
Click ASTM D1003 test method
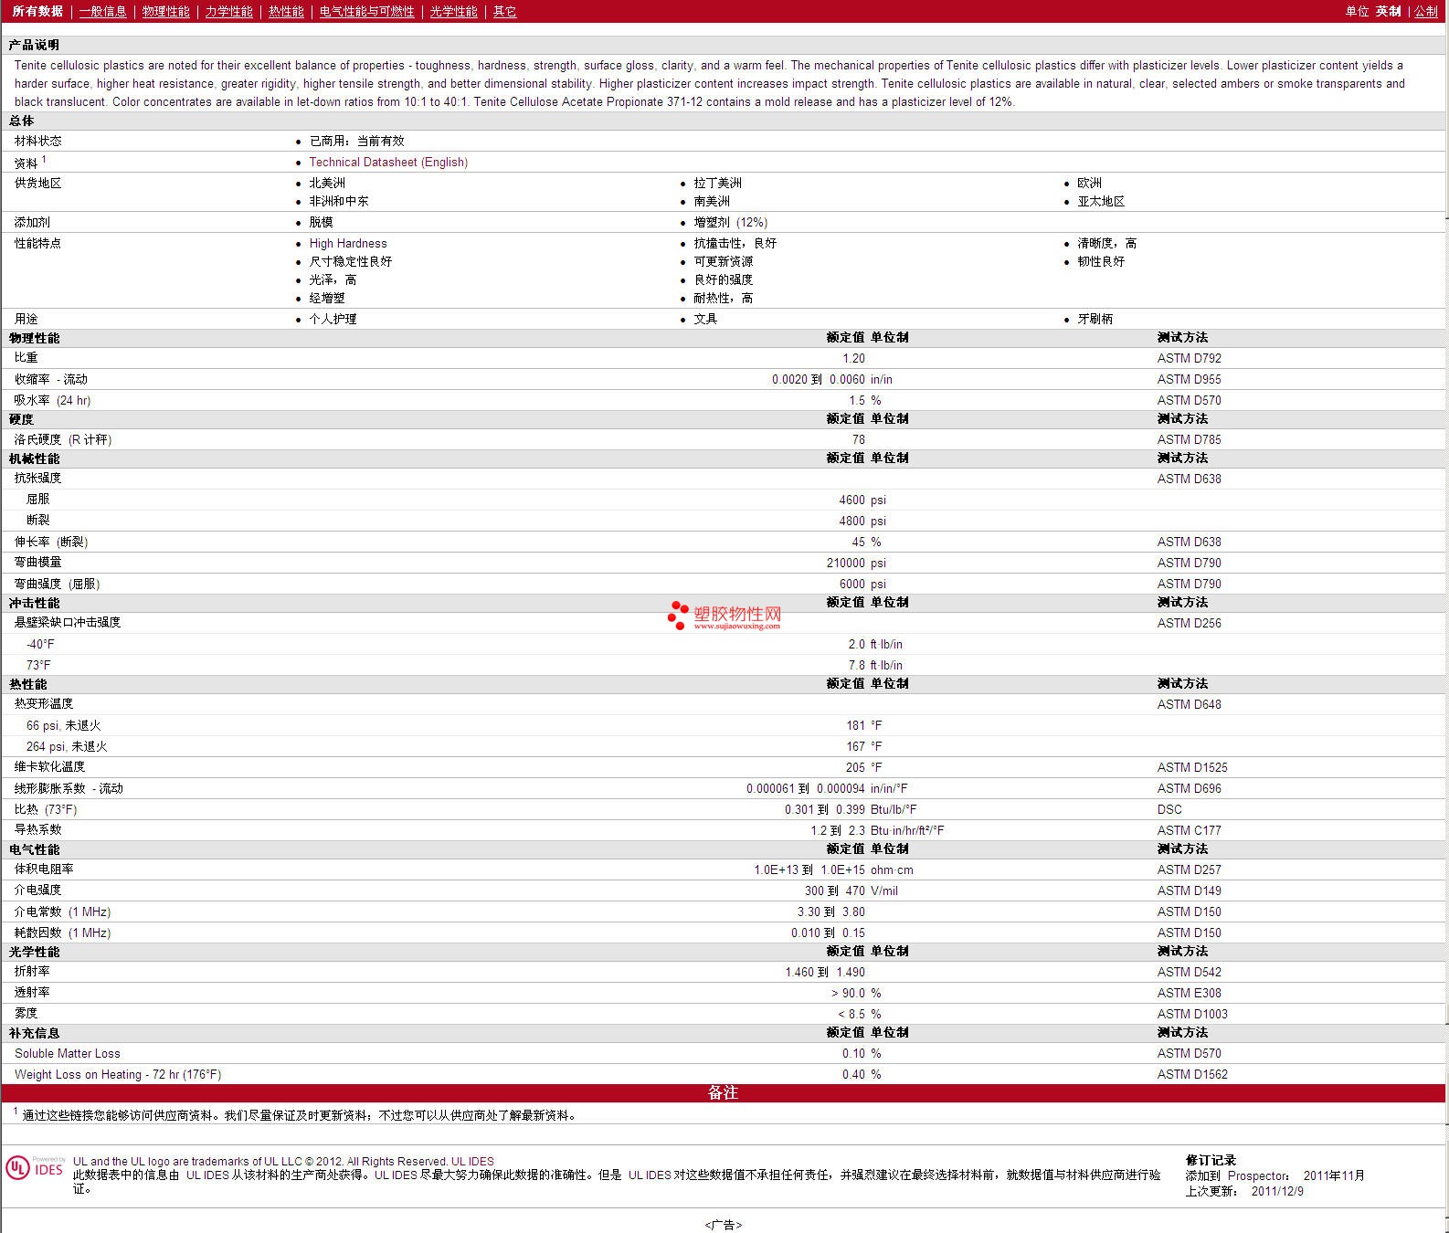tap(1192, 1014)
